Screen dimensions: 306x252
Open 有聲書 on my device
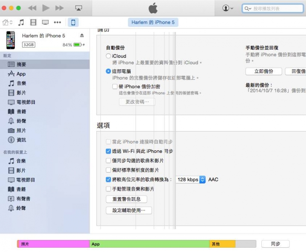[45, 199]
